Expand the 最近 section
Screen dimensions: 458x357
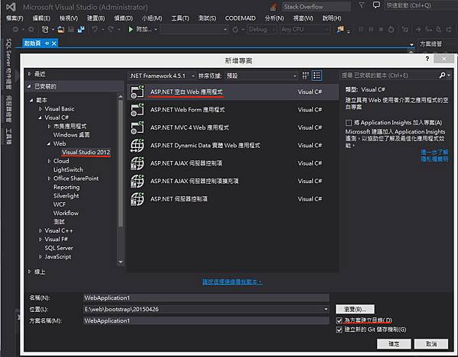tap(29, 74)
